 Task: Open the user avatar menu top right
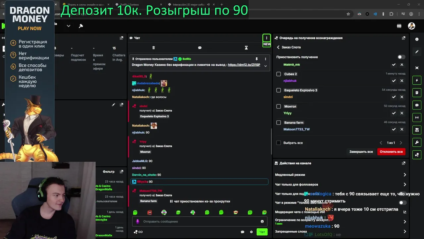click(412, 26)
